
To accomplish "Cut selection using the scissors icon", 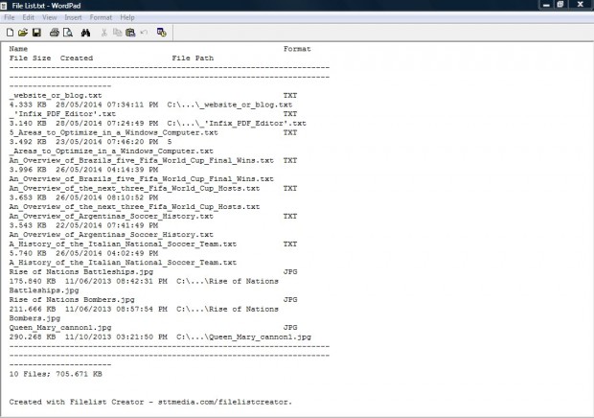I will coord(103,32).
